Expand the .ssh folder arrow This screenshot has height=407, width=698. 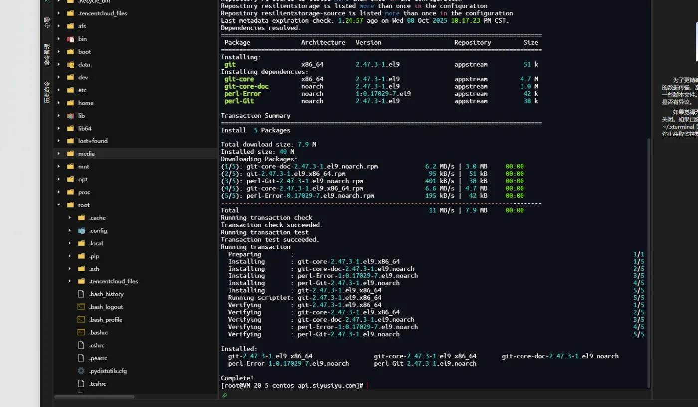(69, 269)
